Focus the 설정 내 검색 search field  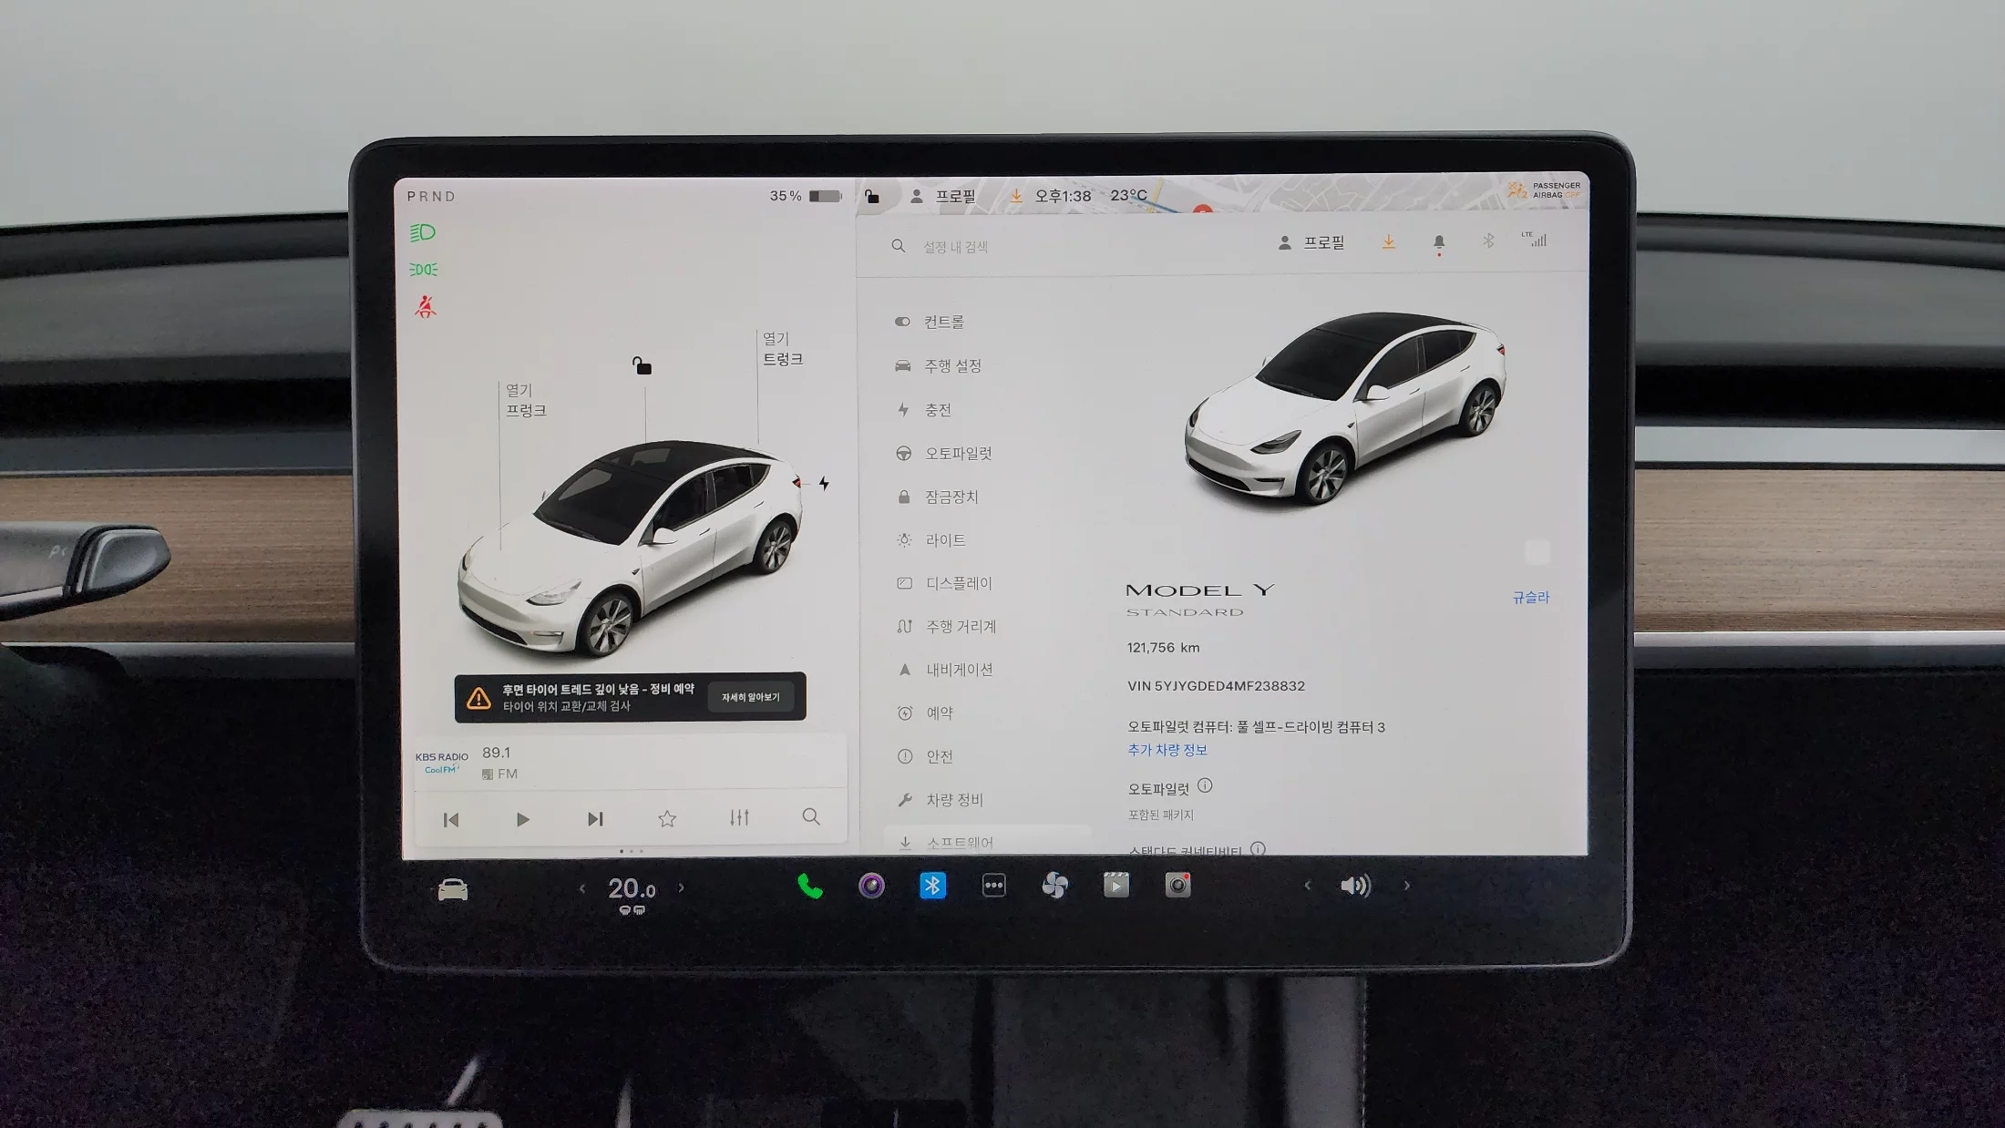click(x=955, y=247)
